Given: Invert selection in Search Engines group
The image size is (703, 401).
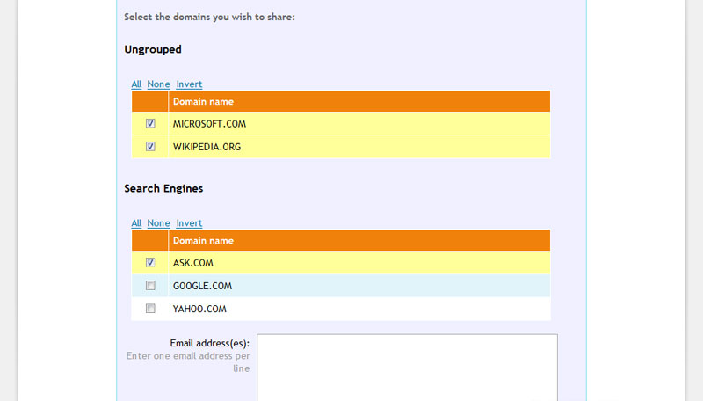Looking at the screenshot, I should coord(189,223).
